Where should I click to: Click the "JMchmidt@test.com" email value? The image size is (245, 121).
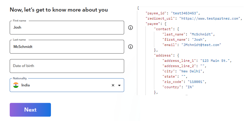(201, 45)
